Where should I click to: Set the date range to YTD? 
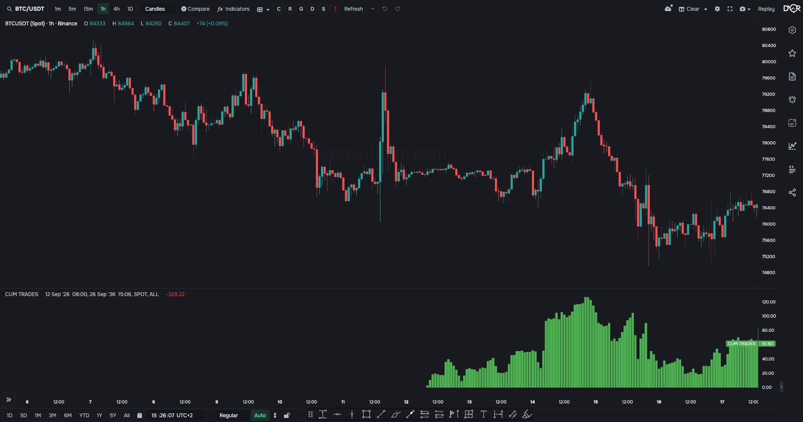pos(84,416)
